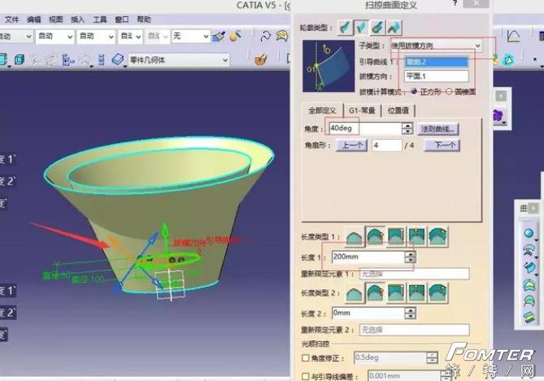
Task: Open the 插入 menu
Action: pos(77,19)
